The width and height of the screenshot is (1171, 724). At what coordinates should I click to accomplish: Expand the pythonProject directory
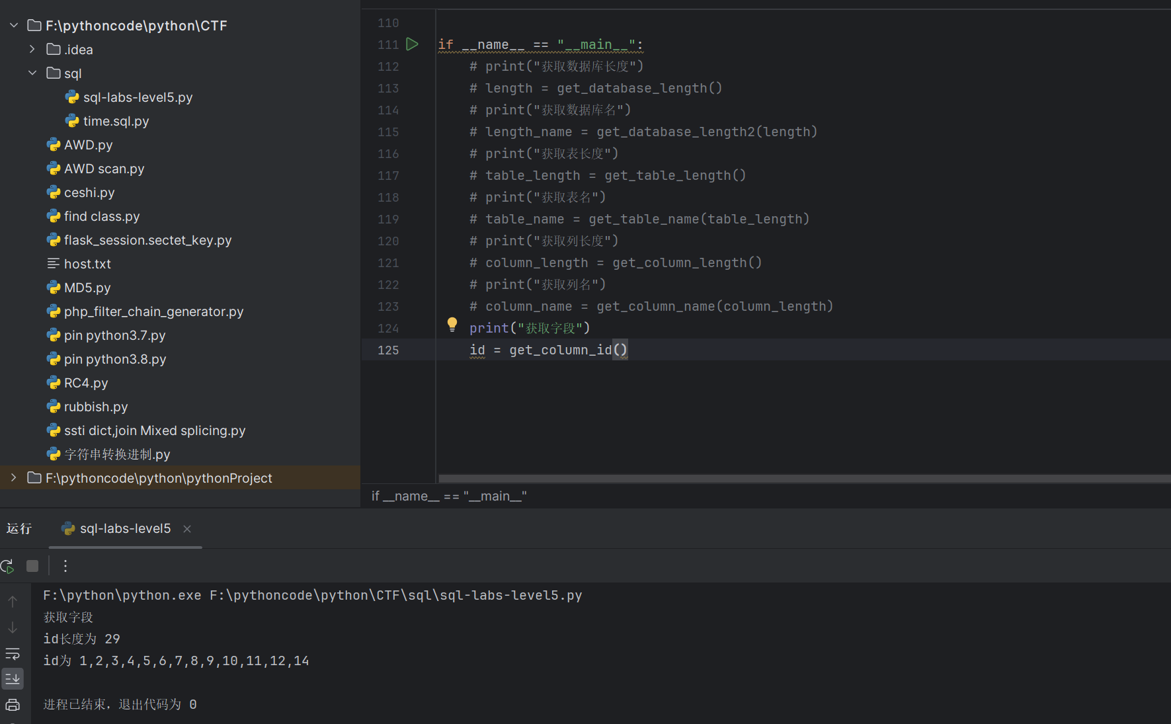point(13,477)
